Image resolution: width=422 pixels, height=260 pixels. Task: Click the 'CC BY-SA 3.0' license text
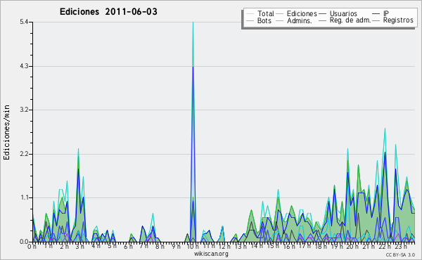[x=400, y=255]
